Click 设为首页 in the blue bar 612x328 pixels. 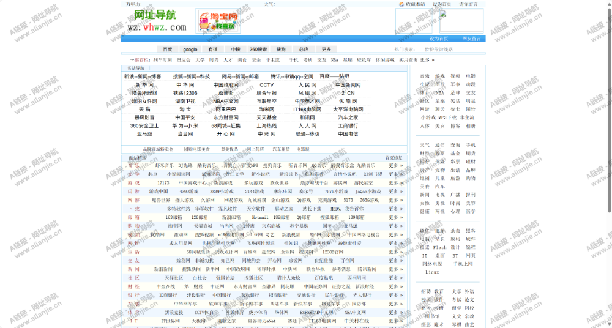click(x=439, y=39)
